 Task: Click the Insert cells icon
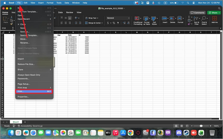(164, 18)
